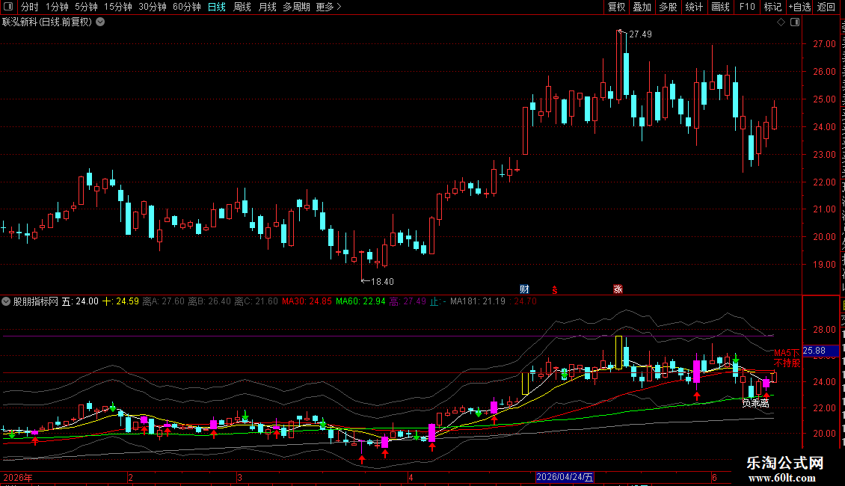The width and height of the screenshot is (845, 486).
Task: Click the month 3 timeline marker
Action: (x=239, y=477)
